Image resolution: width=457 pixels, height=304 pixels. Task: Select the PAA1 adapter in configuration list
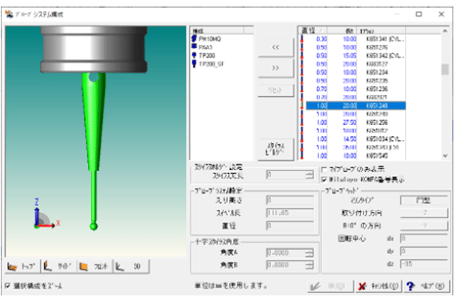(x=202, y=47)
